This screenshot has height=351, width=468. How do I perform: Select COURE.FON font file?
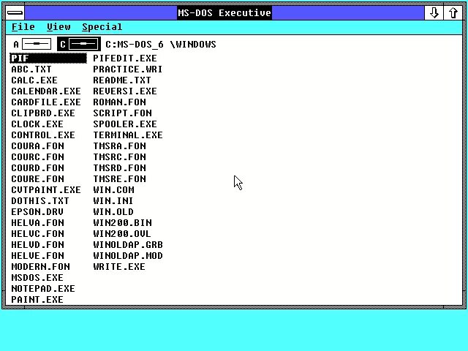coord(37,178)
